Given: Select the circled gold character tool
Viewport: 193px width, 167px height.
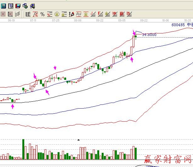Looking at the screenshot, I should [57, 14].
